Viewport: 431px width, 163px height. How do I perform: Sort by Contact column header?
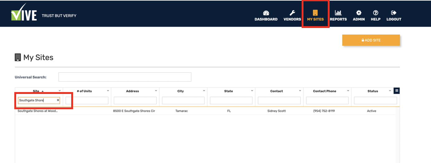276,91
